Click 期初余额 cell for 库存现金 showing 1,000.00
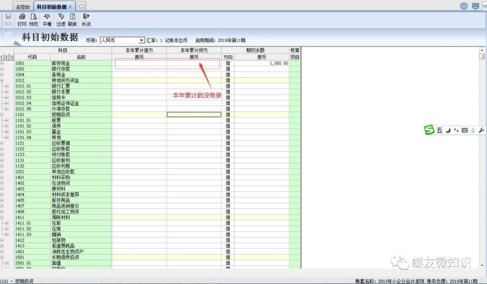The width and height of the screenshot is (487, 284). pyautogui.click(x=262, y=63)
